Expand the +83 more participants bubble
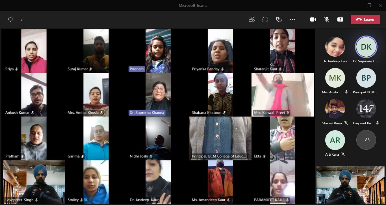Screen dimensions: 386x205 point(366,140)
